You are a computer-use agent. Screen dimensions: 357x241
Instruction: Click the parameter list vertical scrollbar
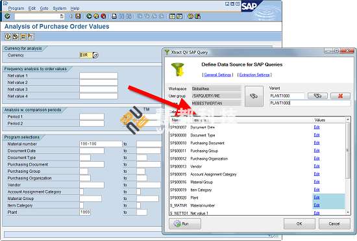click(x=348, y=166)
